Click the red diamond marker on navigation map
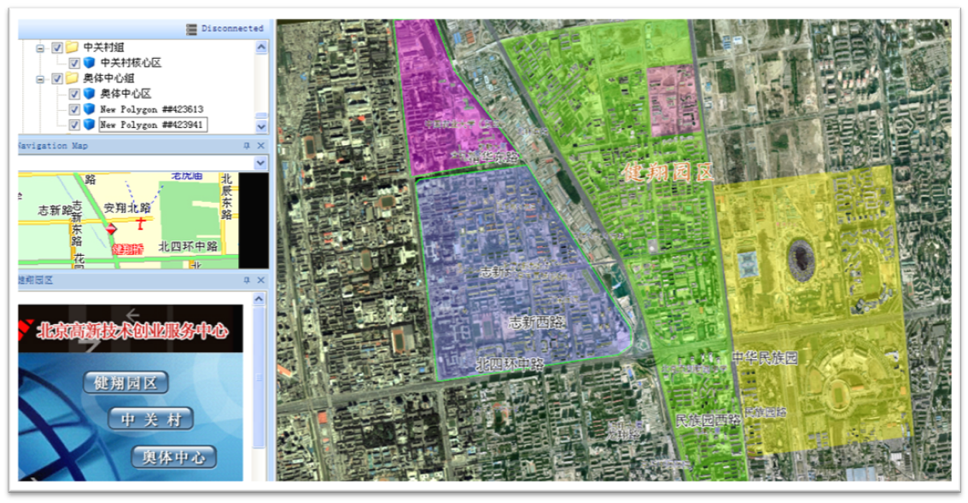968x503 pixels. (109, 229)
